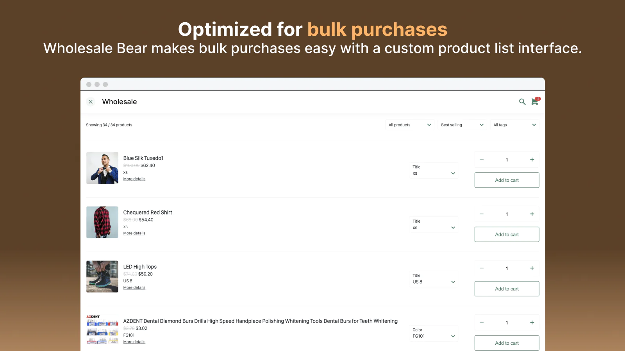The image size is (625, 351).
Task: Expand the All products filter dropdown
Action: tap(409, 125)
